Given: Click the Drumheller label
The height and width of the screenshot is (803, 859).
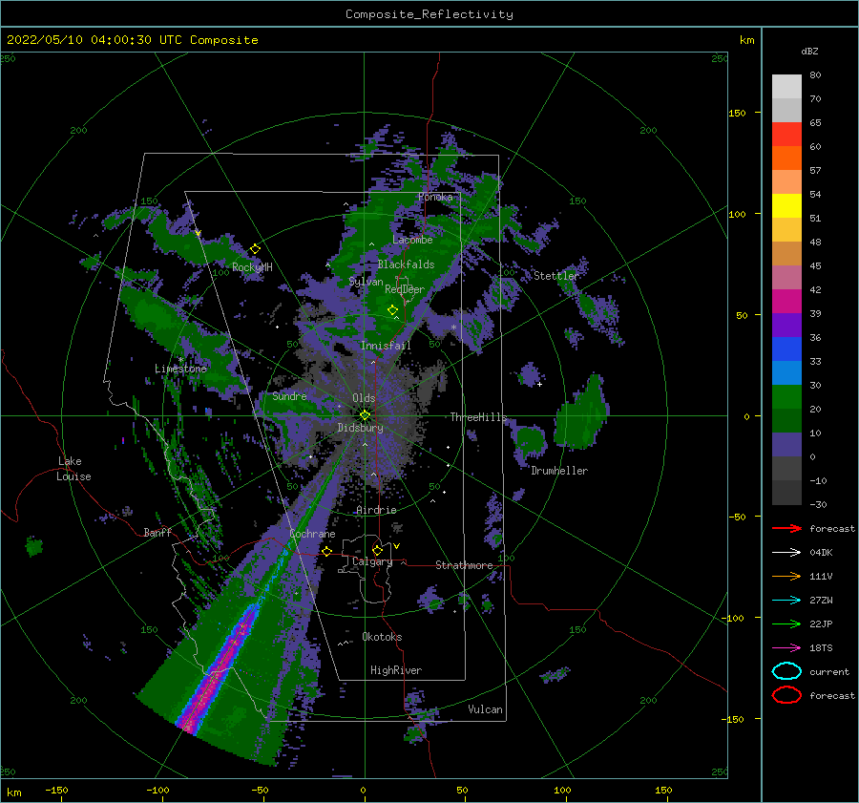Looking at the screenshot, I should 559,471.
